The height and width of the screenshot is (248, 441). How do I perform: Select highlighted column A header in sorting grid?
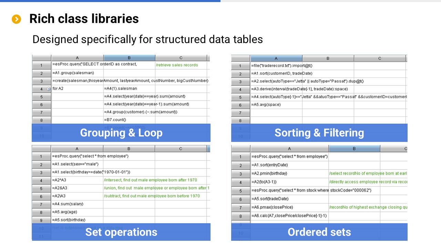(x=276, y=59)
